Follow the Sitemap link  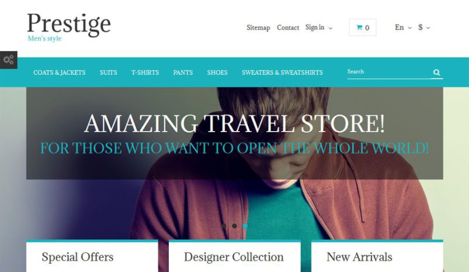pos(259,27)
